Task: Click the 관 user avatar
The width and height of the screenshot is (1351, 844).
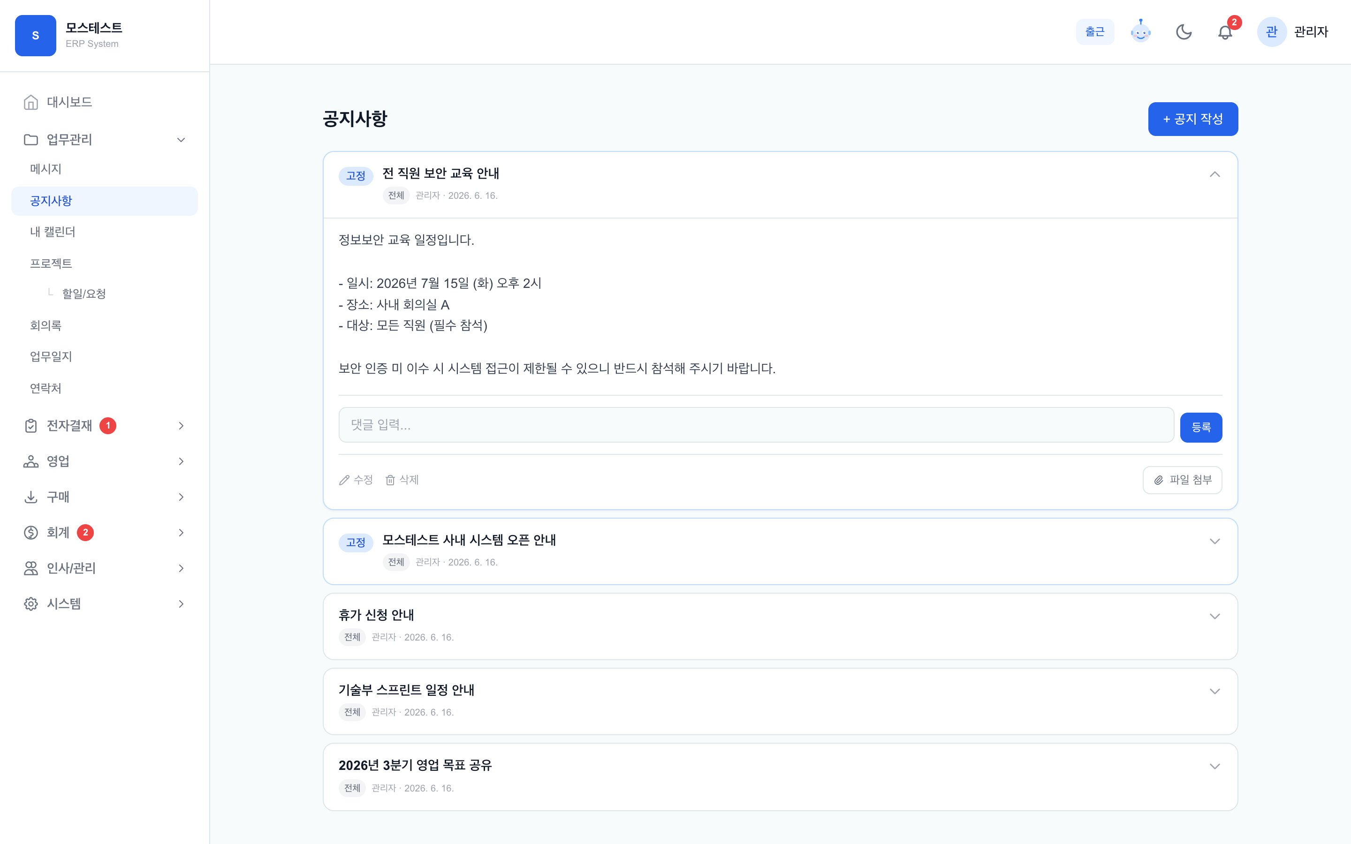Action: 1272,32
